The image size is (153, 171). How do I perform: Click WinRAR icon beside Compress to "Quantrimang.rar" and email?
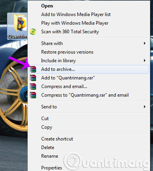(33, 95)
